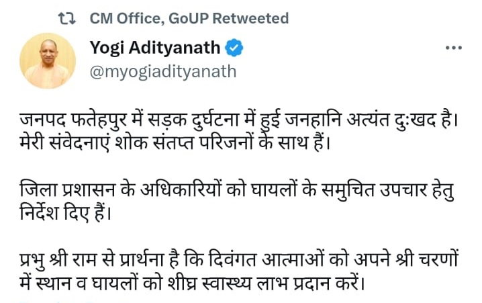
Task: Click the "CM Office, GoUP Retweeted" label
Action: click(x=189, y=18)
